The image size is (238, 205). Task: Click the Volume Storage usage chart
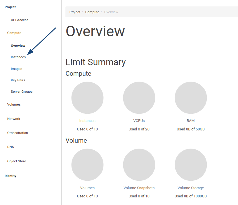[x=191, y=165]
